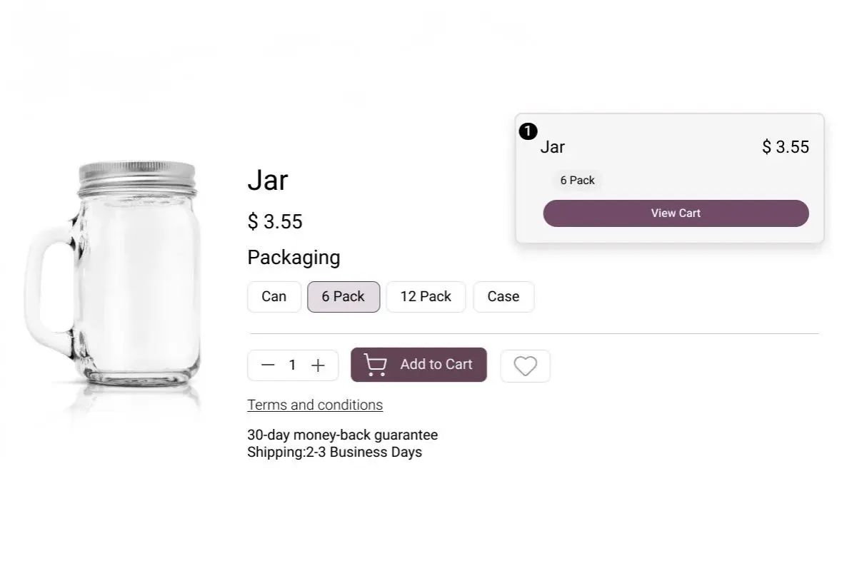Open the Terms and conditions link
This screenshot has width=857, height=571.
[x=315, y=405]
